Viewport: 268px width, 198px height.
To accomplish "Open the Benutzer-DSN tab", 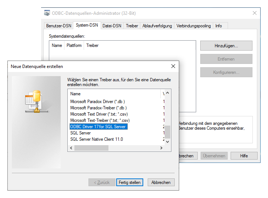I will tap(58, 26).
